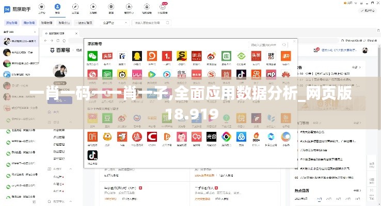This screenshot has height=206, width=381.
Task: Expand the bottom Baijiahao sidebar section chevron
Action: 71,201
